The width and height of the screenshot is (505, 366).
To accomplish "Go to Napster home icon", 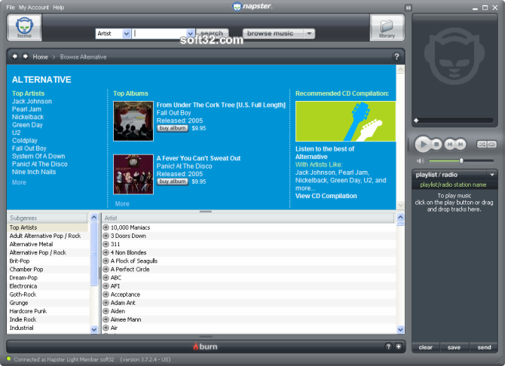I will click(24, 28).
